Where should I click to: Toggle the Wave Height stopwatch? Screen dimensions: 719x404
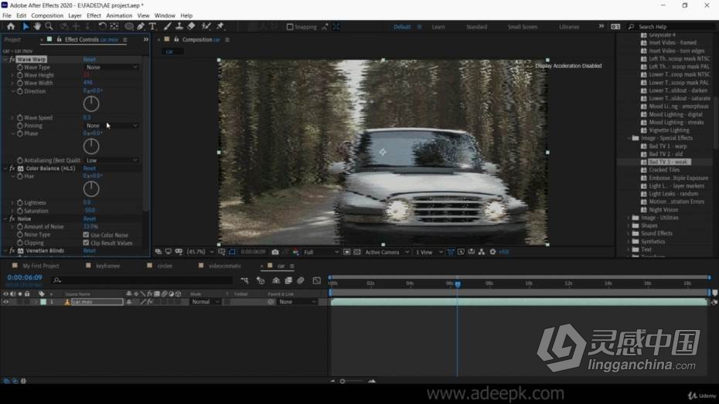coord(20,75)
